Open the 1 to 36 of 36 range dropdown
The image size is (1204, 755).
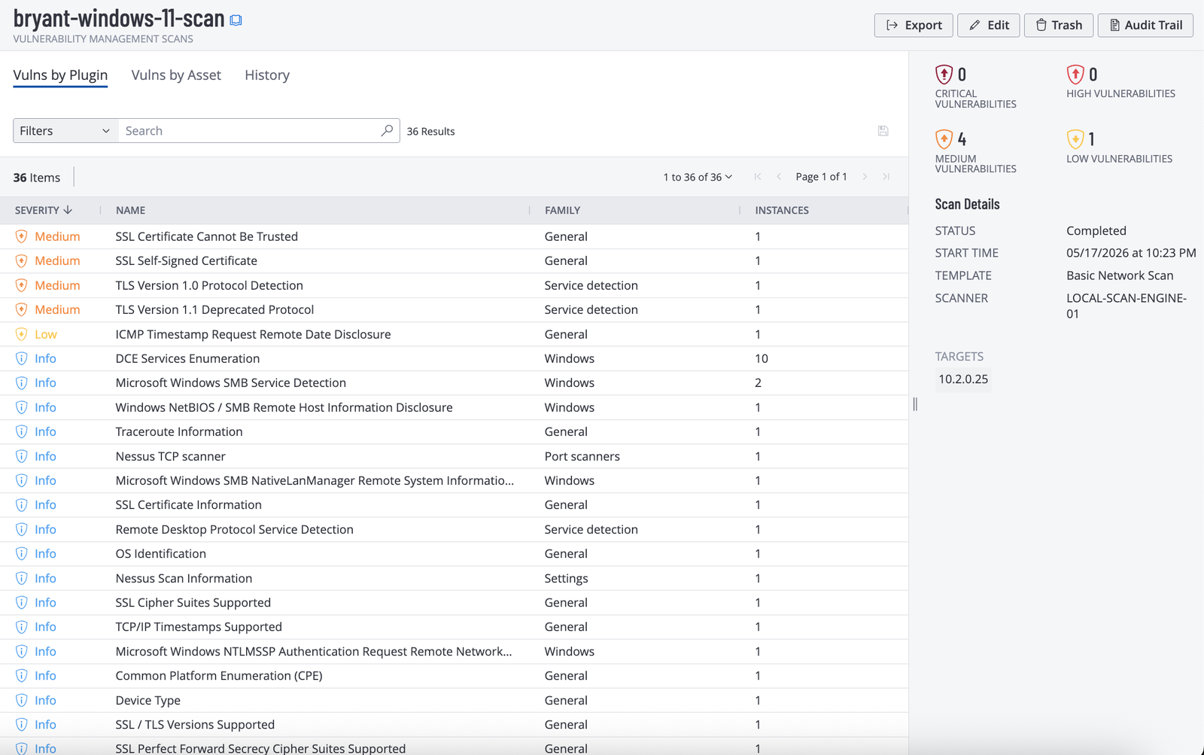click(x=698, y=177)
